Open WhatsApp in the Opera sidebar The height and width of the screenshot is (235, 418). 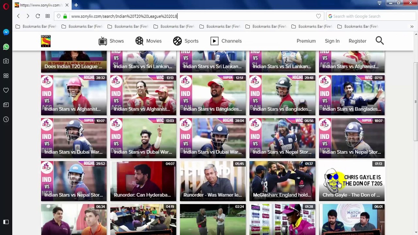tap(6, 47)
